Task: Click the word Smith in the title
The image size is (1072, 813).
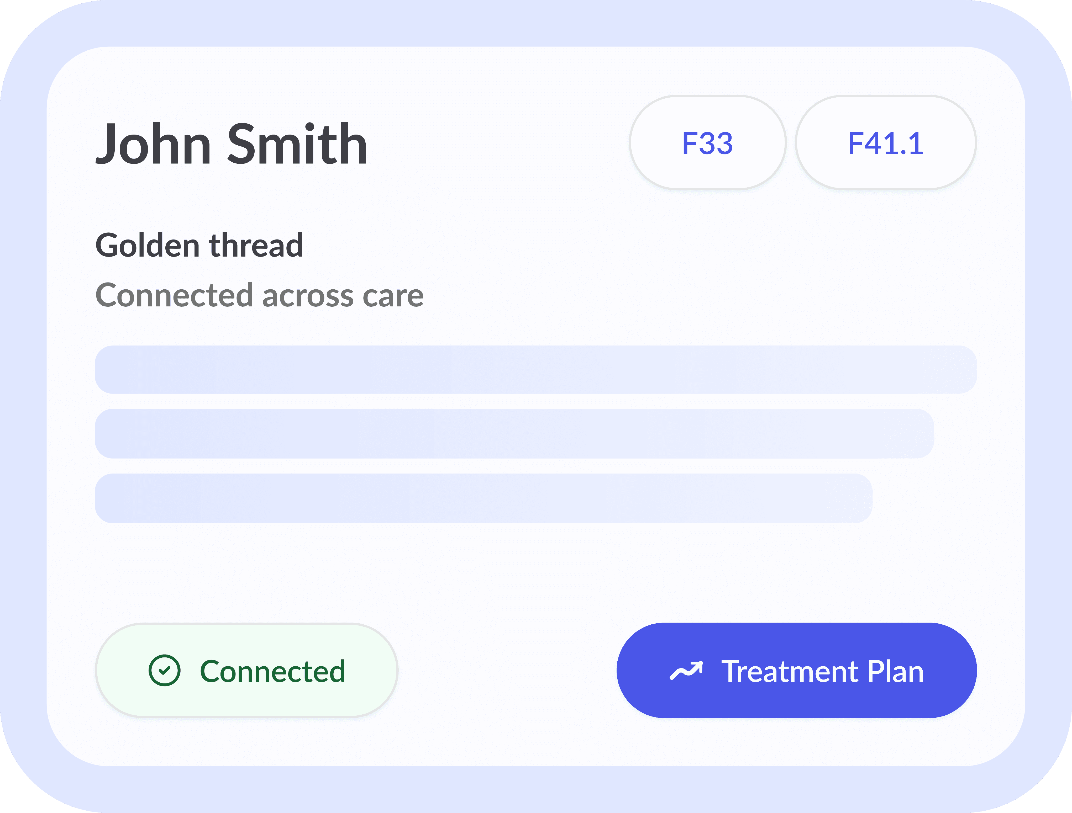Action: [x=297, y=144]
